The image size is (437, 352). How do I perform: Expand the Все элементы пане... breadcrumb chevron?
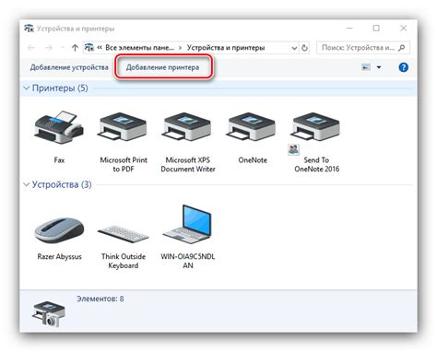tap(181, 48)
